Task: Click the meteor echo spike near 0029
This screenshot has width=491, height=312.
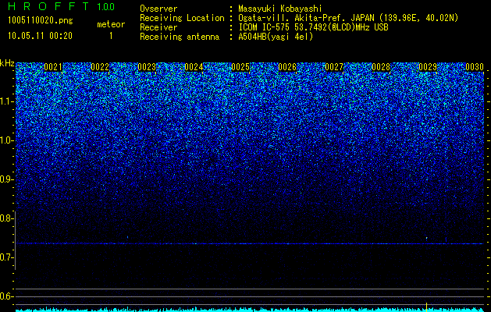Action: tap(426, 238)
